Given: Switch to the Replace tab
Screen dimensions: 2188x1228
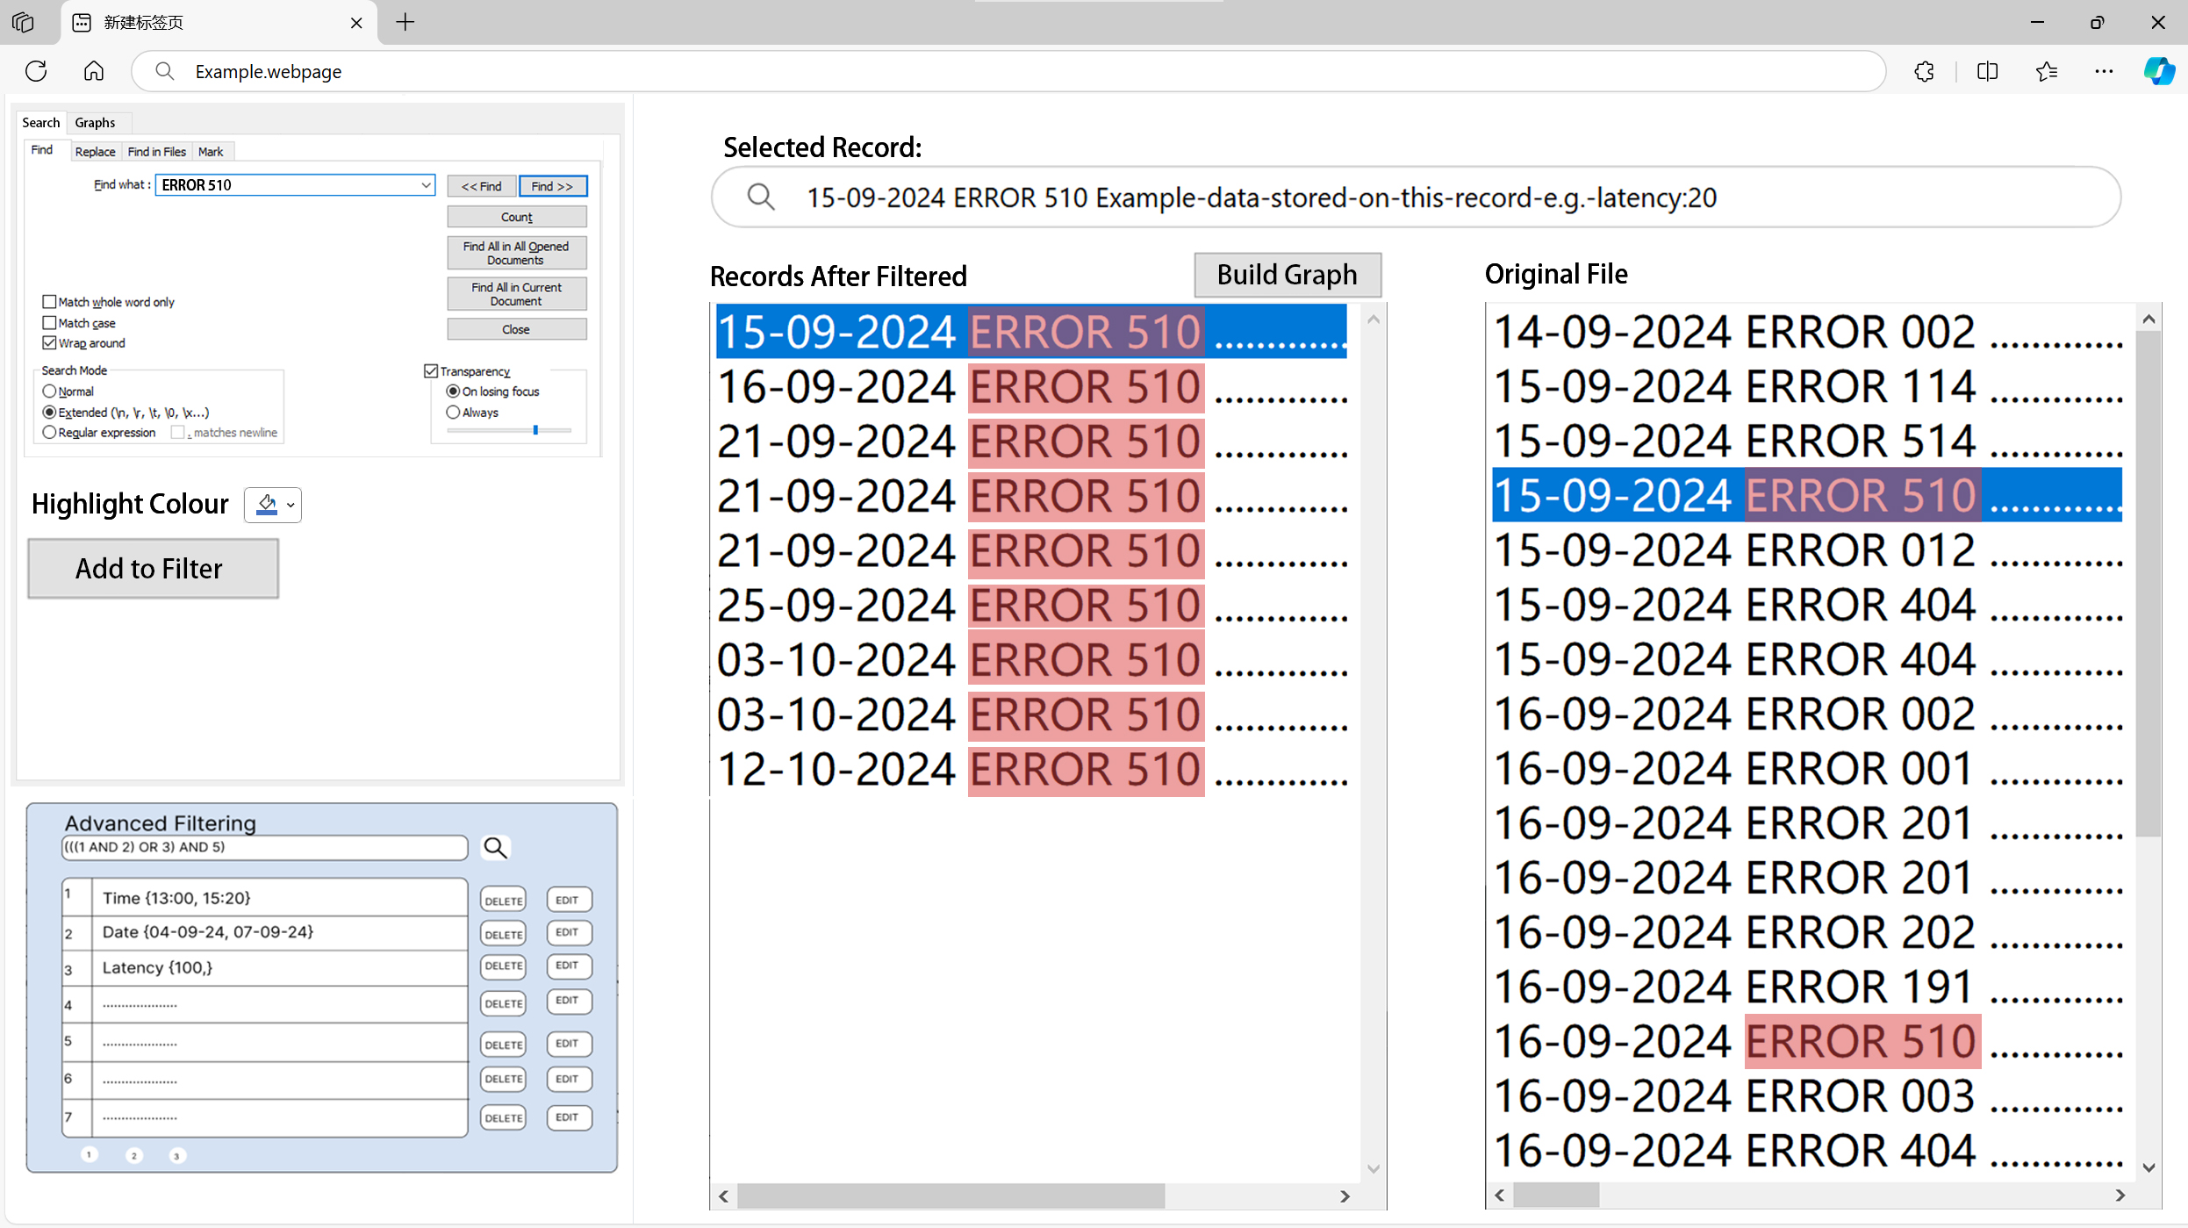Looking at the screenshot, I should 95,152.
